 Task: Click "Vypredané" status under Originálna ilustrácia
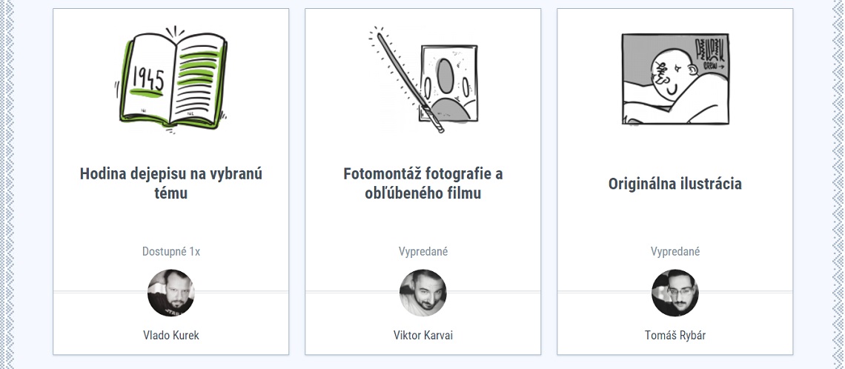tap(675, 251)
